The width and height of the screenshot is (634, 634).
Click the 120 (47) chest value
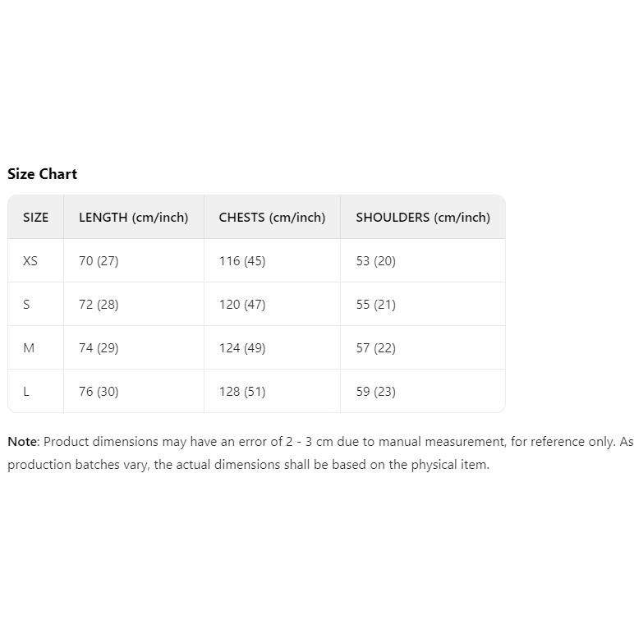point(242,305)
